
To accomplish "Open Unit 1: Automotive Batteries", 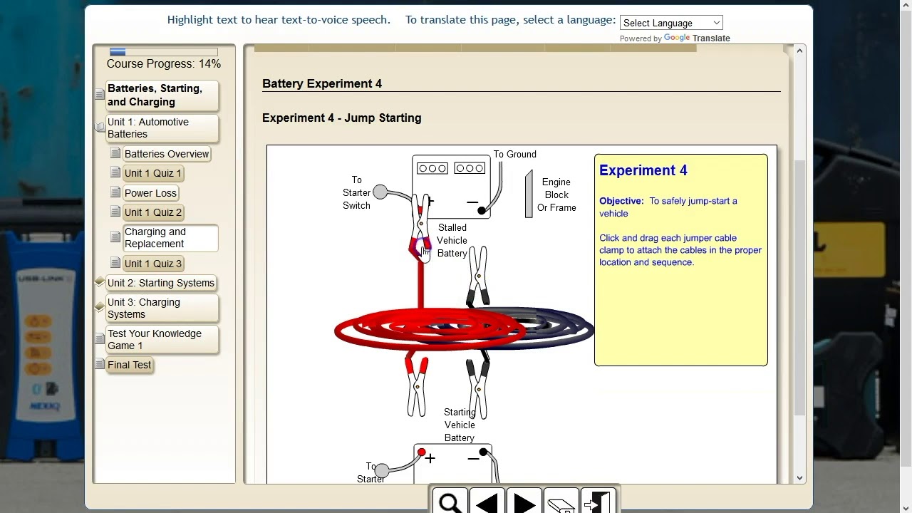I will (x=162, y=128).
